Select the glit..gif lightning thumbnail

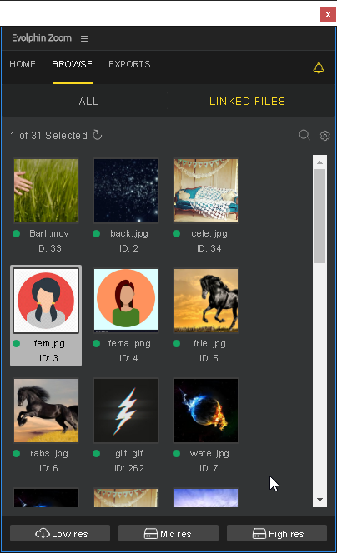tap(126, 411)
